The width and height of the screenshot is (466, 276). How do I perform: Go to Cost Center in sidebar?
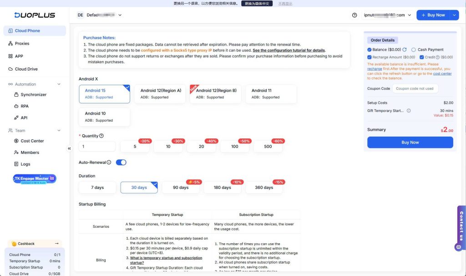[x=32, y=141]
